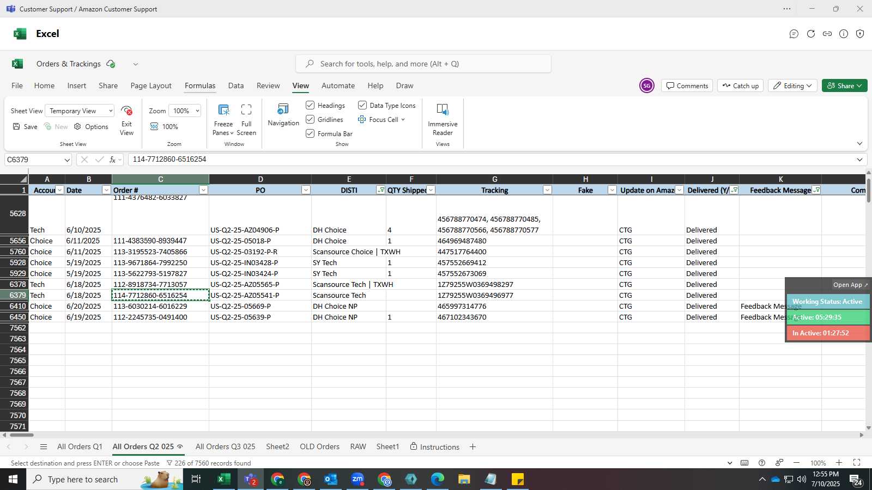Click the Windows Start button

pos(13,479)
